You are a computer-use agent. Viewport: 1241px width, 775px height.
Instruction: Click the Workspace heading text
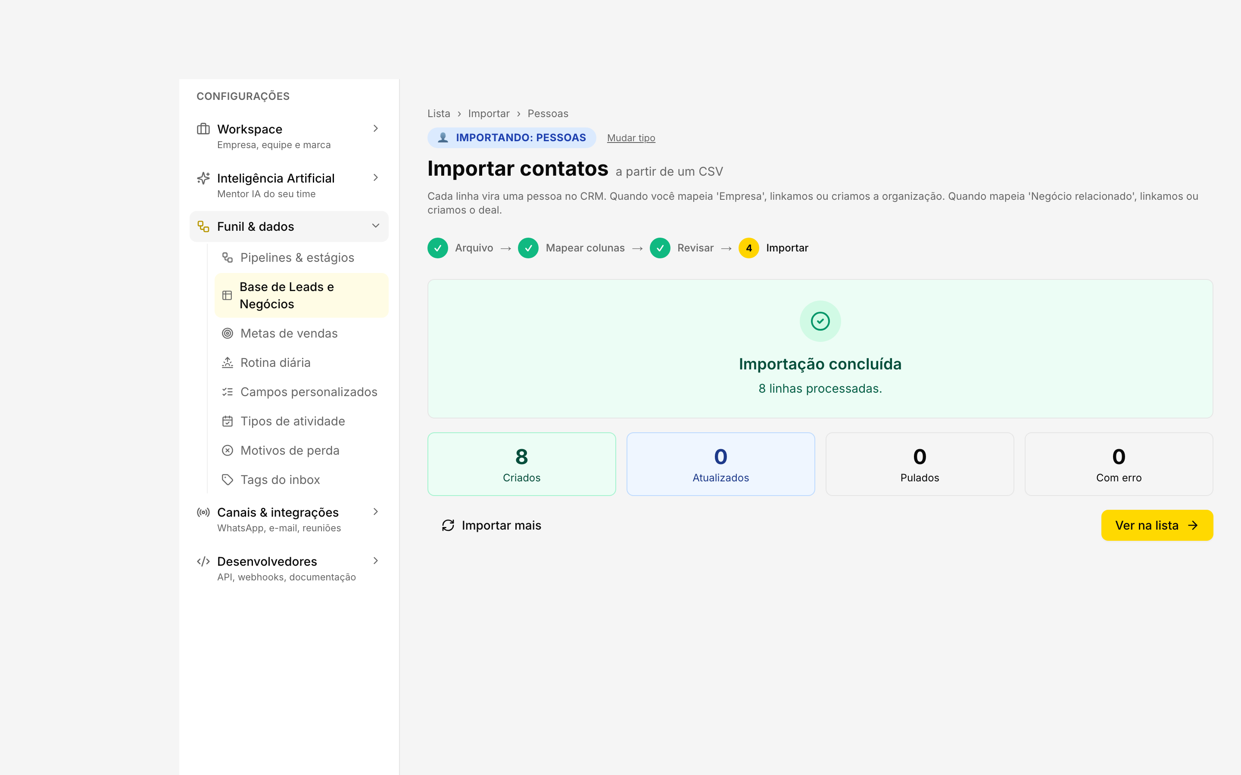[x=250, y=129]
